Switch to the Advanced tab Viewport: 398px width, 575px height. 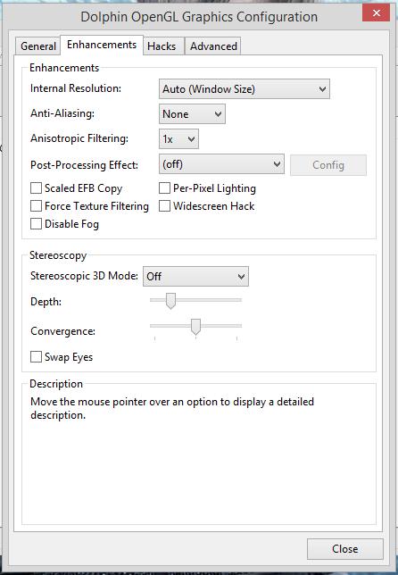click(213, 46)
